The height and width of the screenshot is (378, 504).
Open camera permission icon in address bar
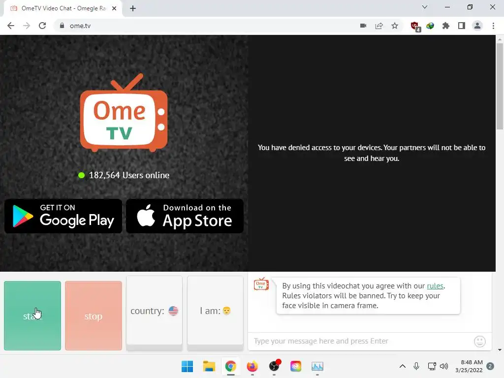363,26
